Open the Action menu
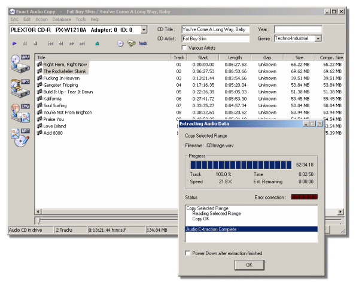This screenshot has height=282, width=359. [x=41, y=20]
